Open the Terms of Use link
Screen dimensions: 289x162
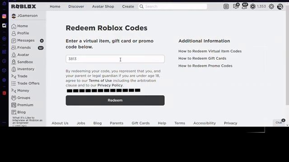100,81
